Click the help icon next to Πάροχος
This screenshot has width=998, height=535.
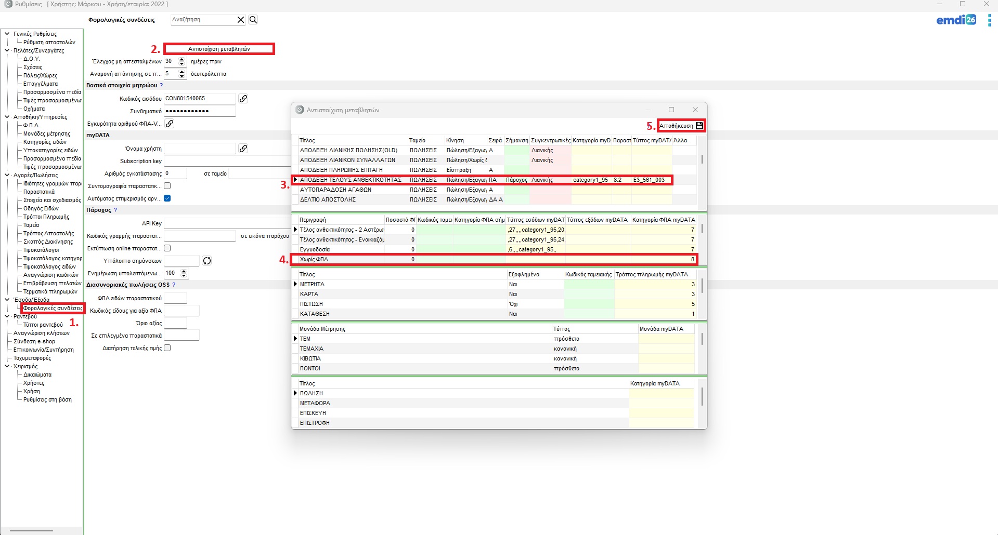click(115, 210)
